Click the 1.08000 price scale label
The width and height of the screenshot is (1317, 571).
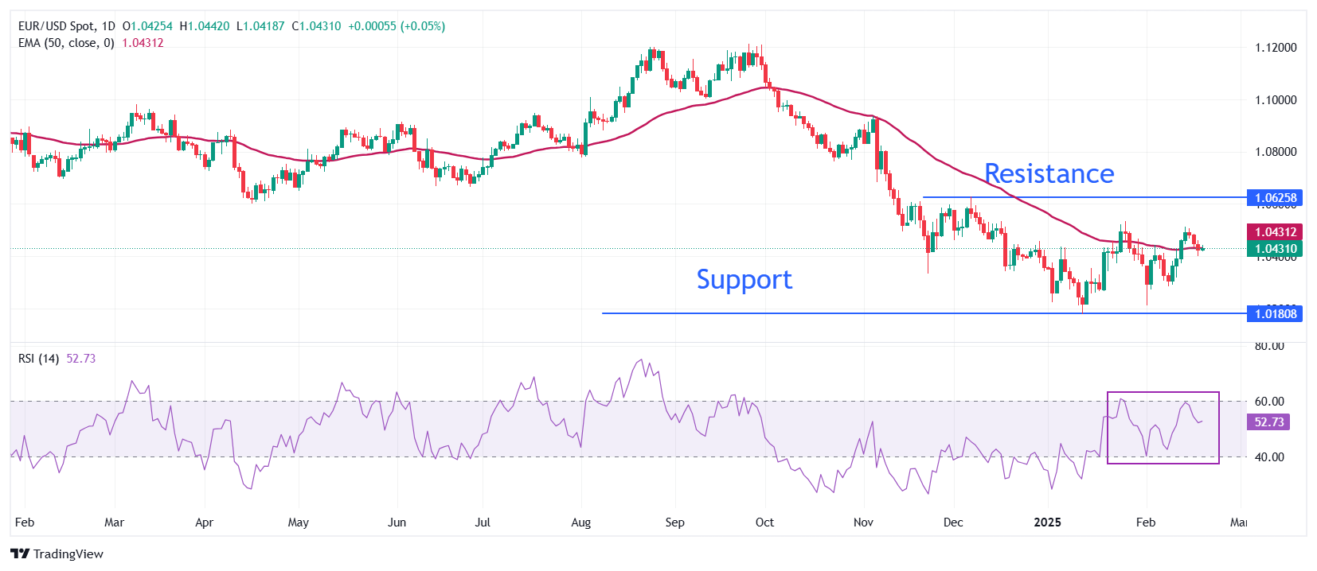click(1276, 152)
